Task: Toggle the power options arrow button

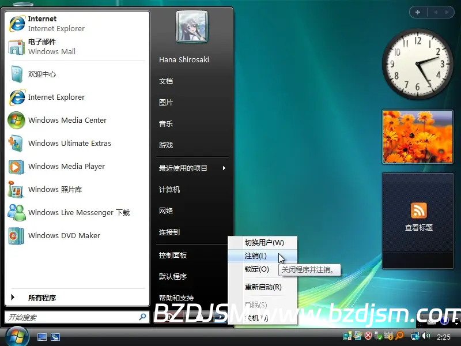Action: click(221, 317)
